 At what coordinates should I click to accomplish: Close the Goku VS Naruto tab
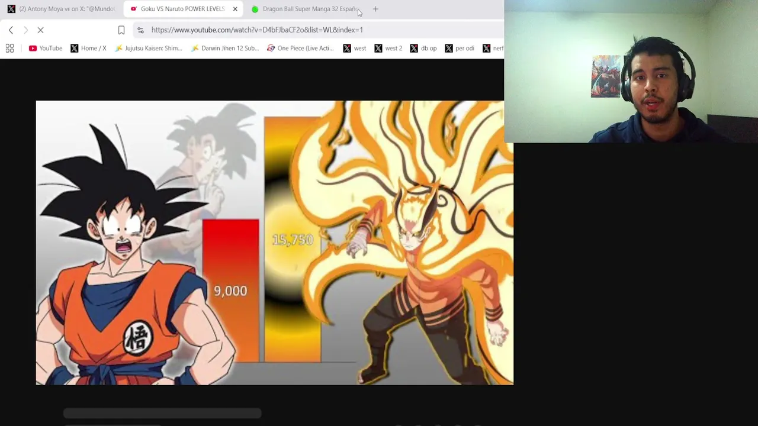(235, 9)
